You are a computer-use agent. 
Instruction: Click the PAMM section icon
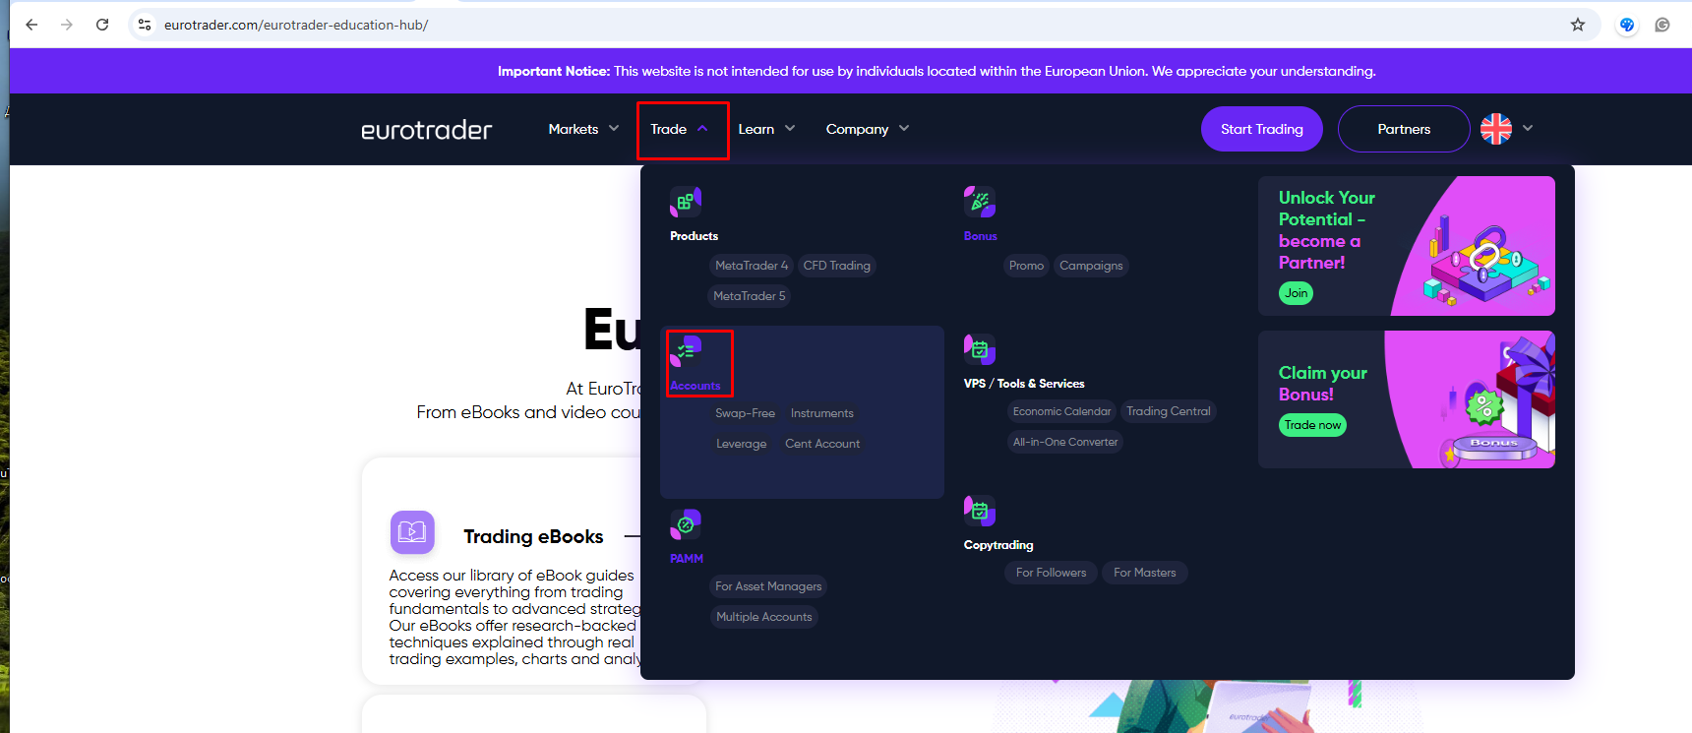tap(686, 524)
